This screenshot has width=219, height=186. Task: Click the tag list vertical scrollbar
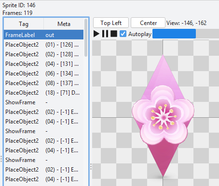[86, 37]
